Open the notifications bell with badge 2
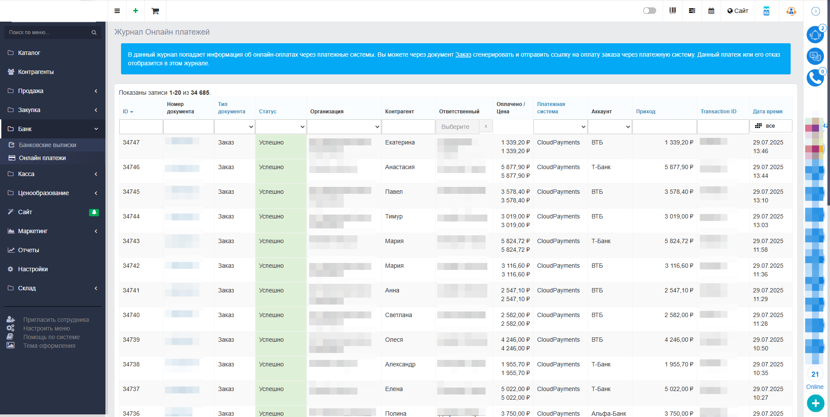The width and height of the screenshot is (830, 417). point(815,35)
